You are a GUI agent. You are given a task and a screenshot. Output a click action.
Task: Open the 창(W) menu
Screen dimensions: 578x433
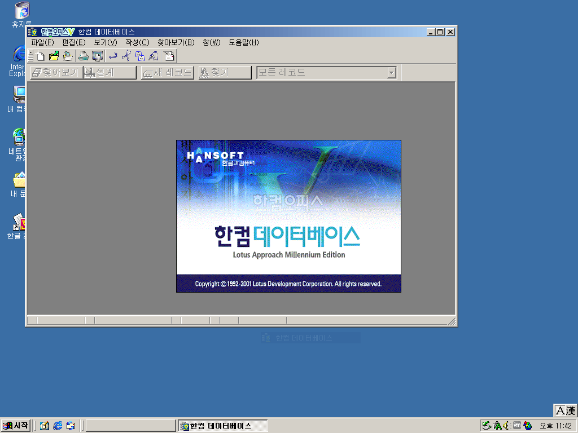pyautogui.click(x=212, y=43)
